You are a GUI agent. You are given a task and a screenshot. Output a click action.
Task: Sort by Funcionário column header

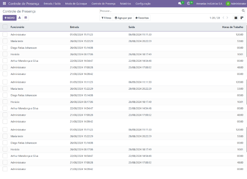tap(17, 27)
